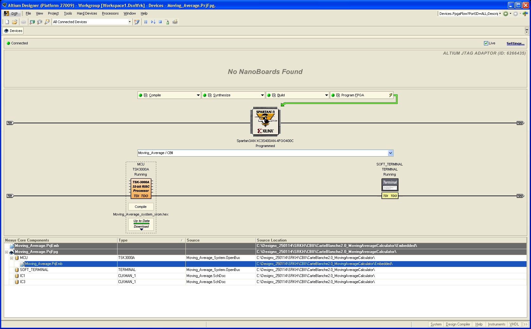531x329 pixels.
Task: Click the navigation address input field
Action: [x=468, y=14]
